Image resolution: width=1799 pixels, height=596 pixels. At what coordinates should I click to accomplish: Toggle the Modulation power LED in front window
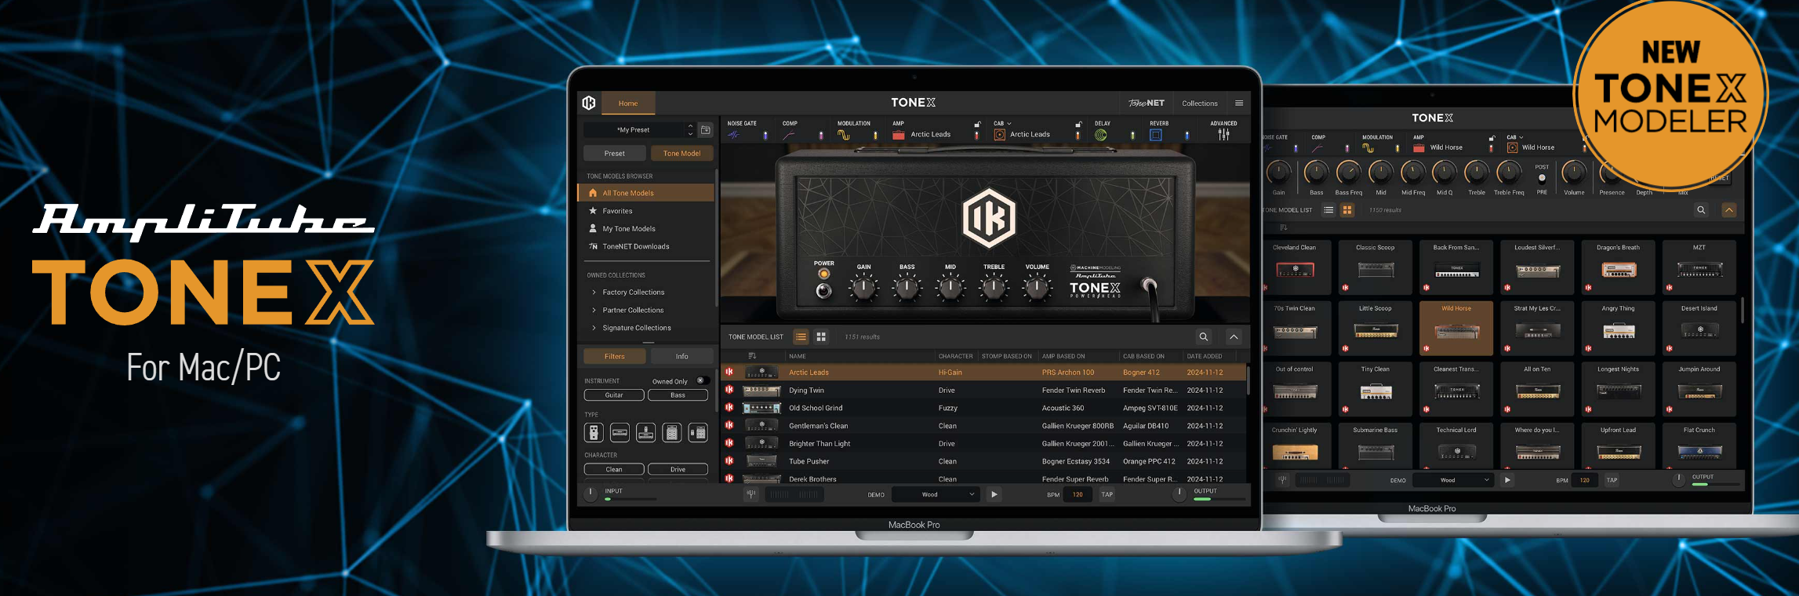tap(875, 136)
